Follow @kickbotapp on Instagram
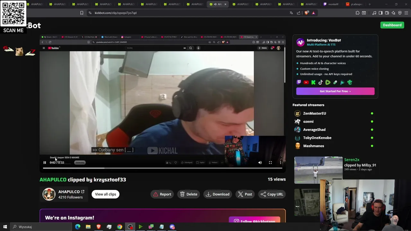411x231 pixels. point(255,221)
